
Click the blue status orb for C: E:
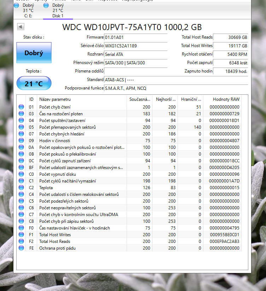[17, 5]
